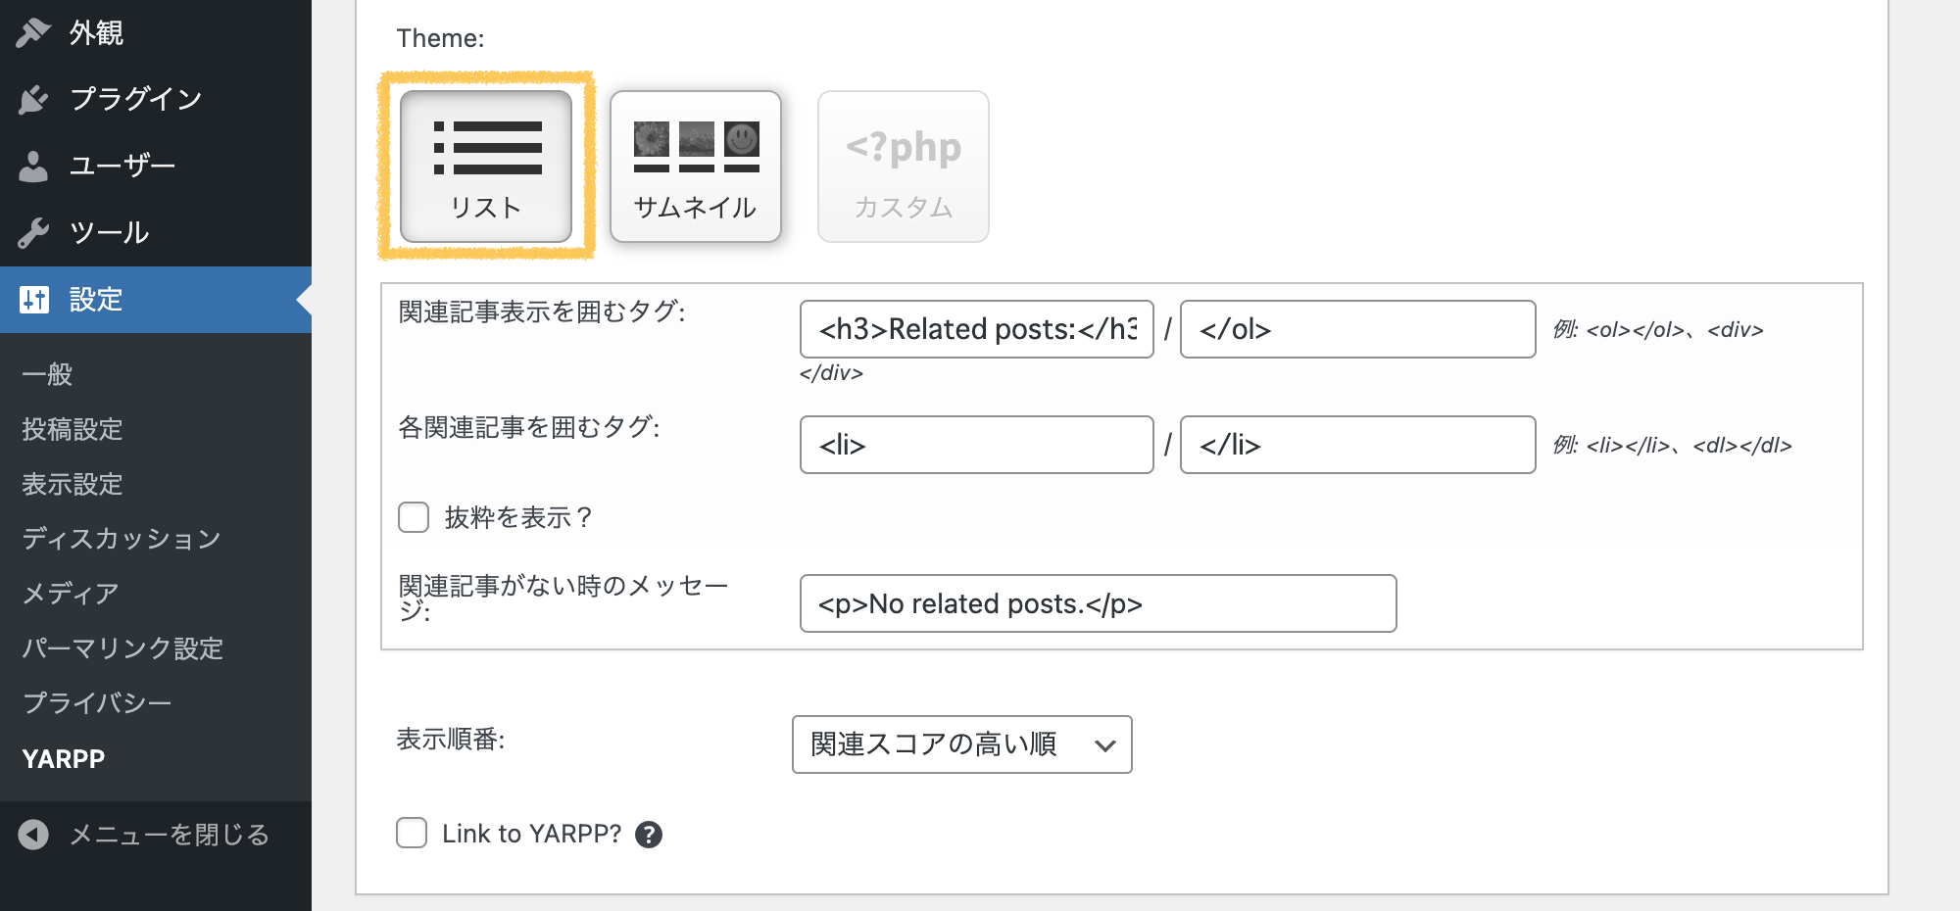
Task: Open プライバシー settings
Action: (97, 703)
